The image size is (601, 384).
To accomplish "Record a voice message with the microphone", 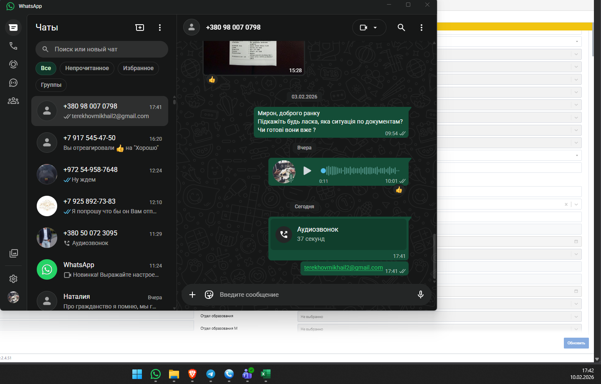I will click(x=421, y=295).
